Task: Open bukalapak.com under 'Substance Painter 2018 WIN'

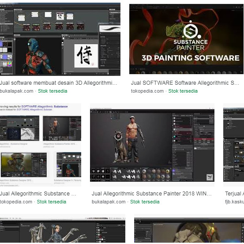Action: pos(109,202)
